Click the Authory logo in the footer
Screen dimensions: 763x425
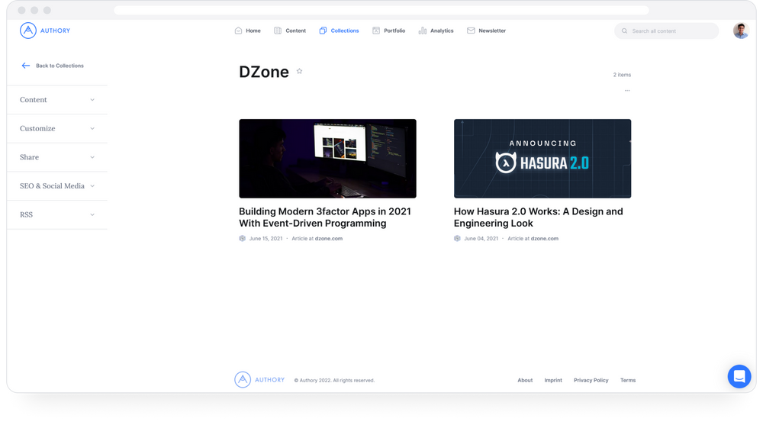pos(259,379)
